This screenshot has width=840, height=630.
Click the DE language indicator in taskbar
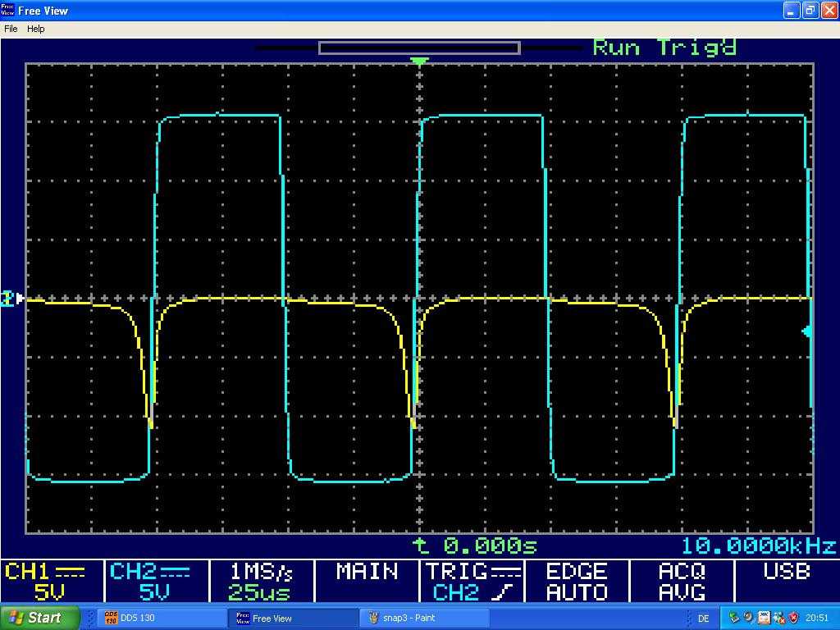pyautogui.click(x=703, y=618)
